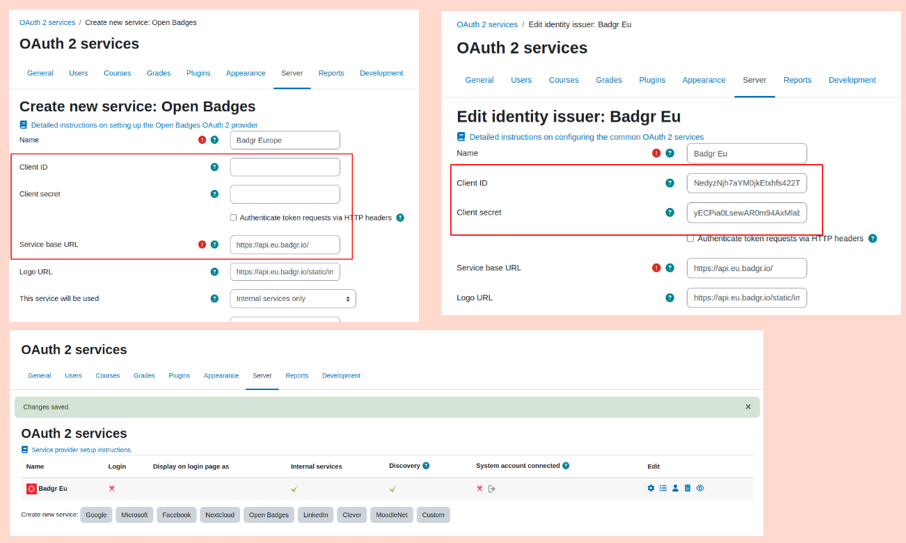Focus Client secret field starting with yECPia0L
The height and width of the screenshot is (543, 906).
(x=747, y=213)
